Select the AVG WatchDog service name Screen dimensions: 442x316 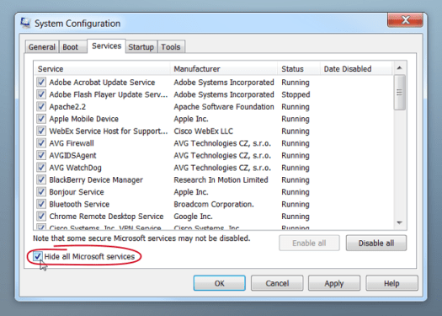pyautogui.click(x=75, y=168)
